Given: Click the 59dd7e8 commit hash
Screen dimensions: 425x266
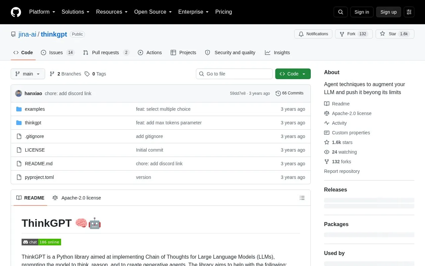Looking at the screenshot, I should pos(238,93).
